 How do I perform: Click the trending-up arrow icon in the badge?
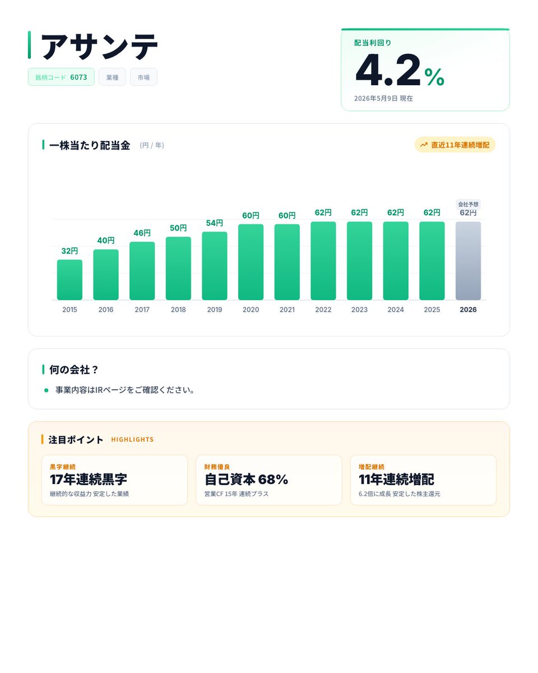[x=424, y=145]
